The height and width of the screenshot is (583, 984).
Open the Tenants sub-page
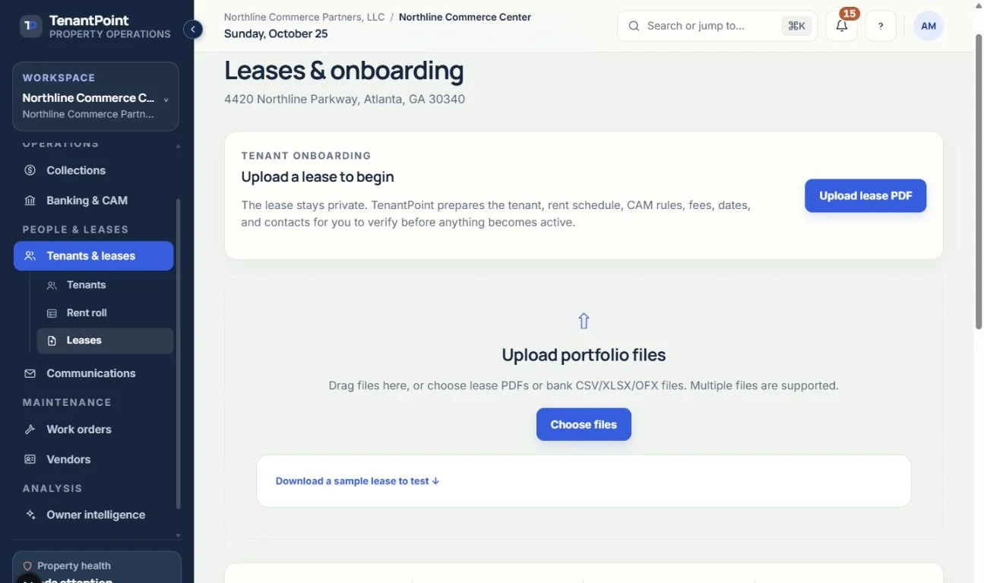pos(105,285)
